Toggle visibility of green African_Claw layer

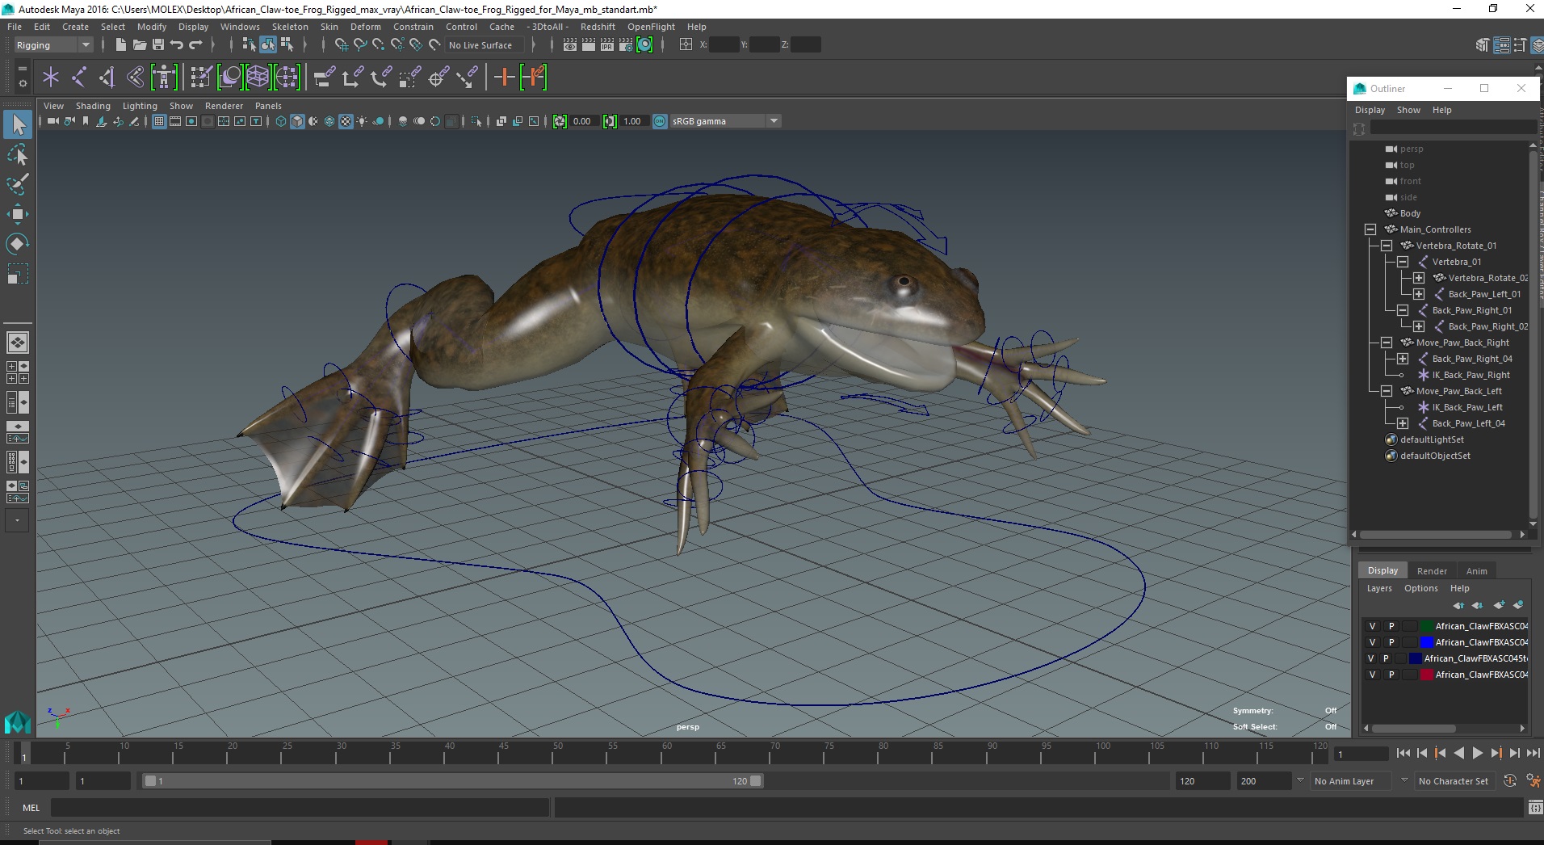pos(1372,626)
